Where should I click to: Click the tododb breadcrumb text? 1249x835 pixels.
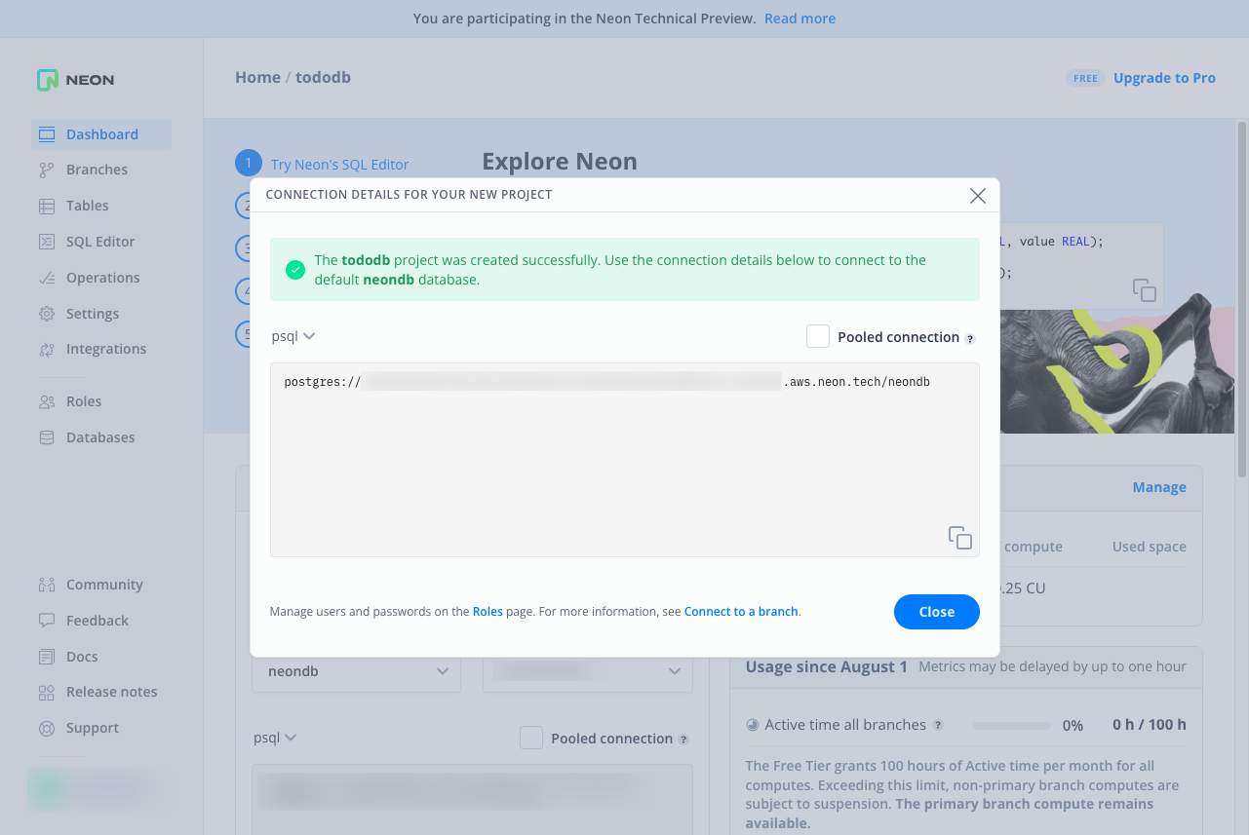(x=323, y=77)
